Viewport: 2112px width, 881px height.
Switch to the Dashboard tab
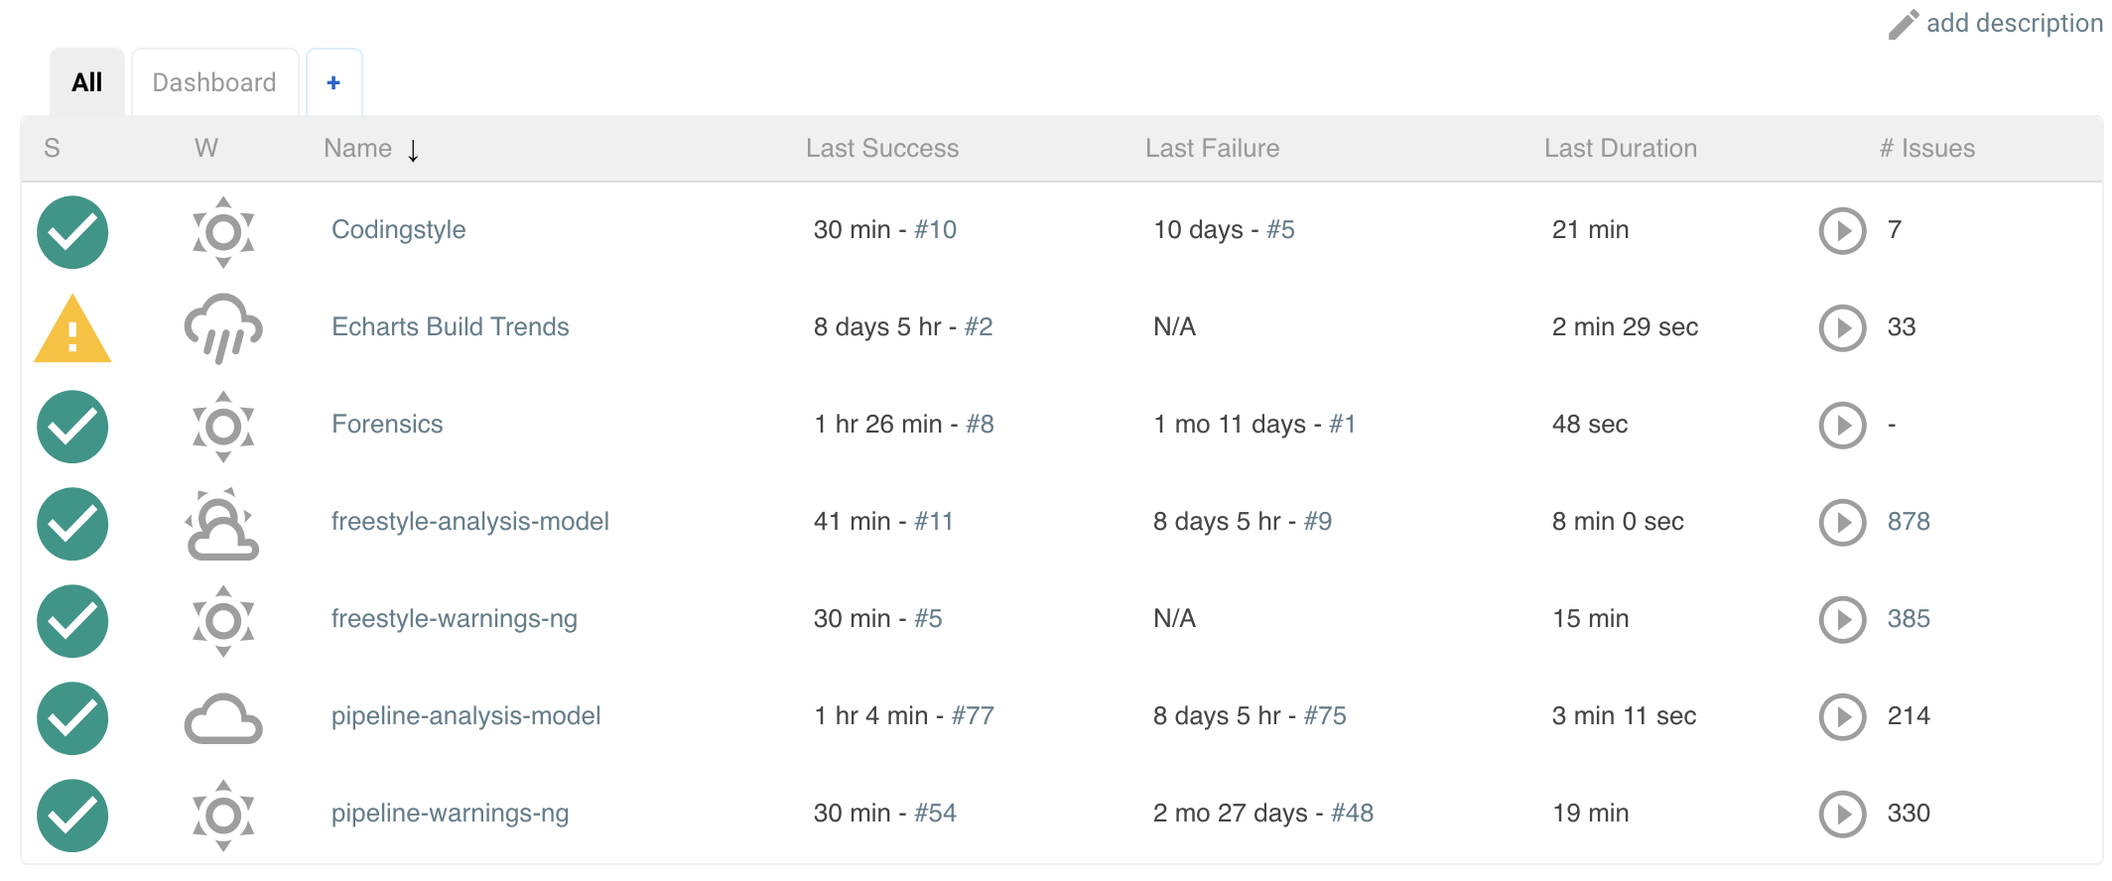pos(214,82)
